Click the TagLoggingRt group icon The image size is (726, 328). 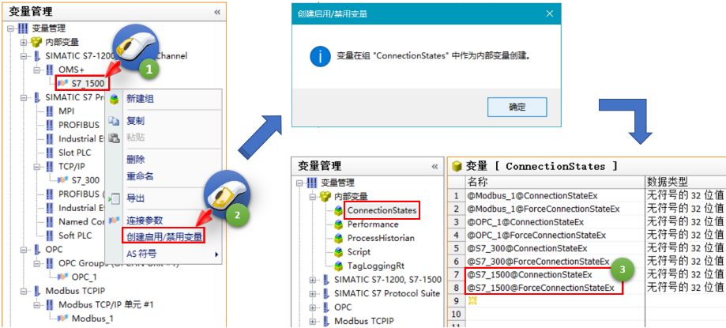339,265
